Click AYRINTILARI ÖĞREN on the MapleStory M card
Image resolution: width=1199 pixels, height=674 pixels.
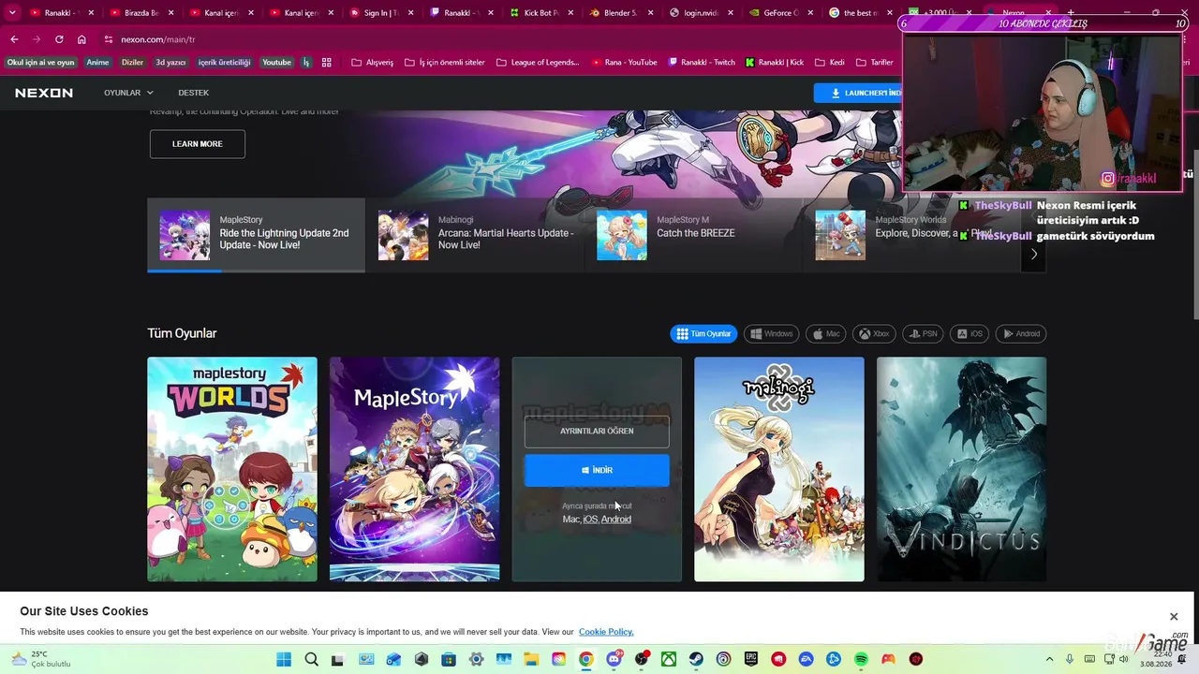tap(597, 432)
